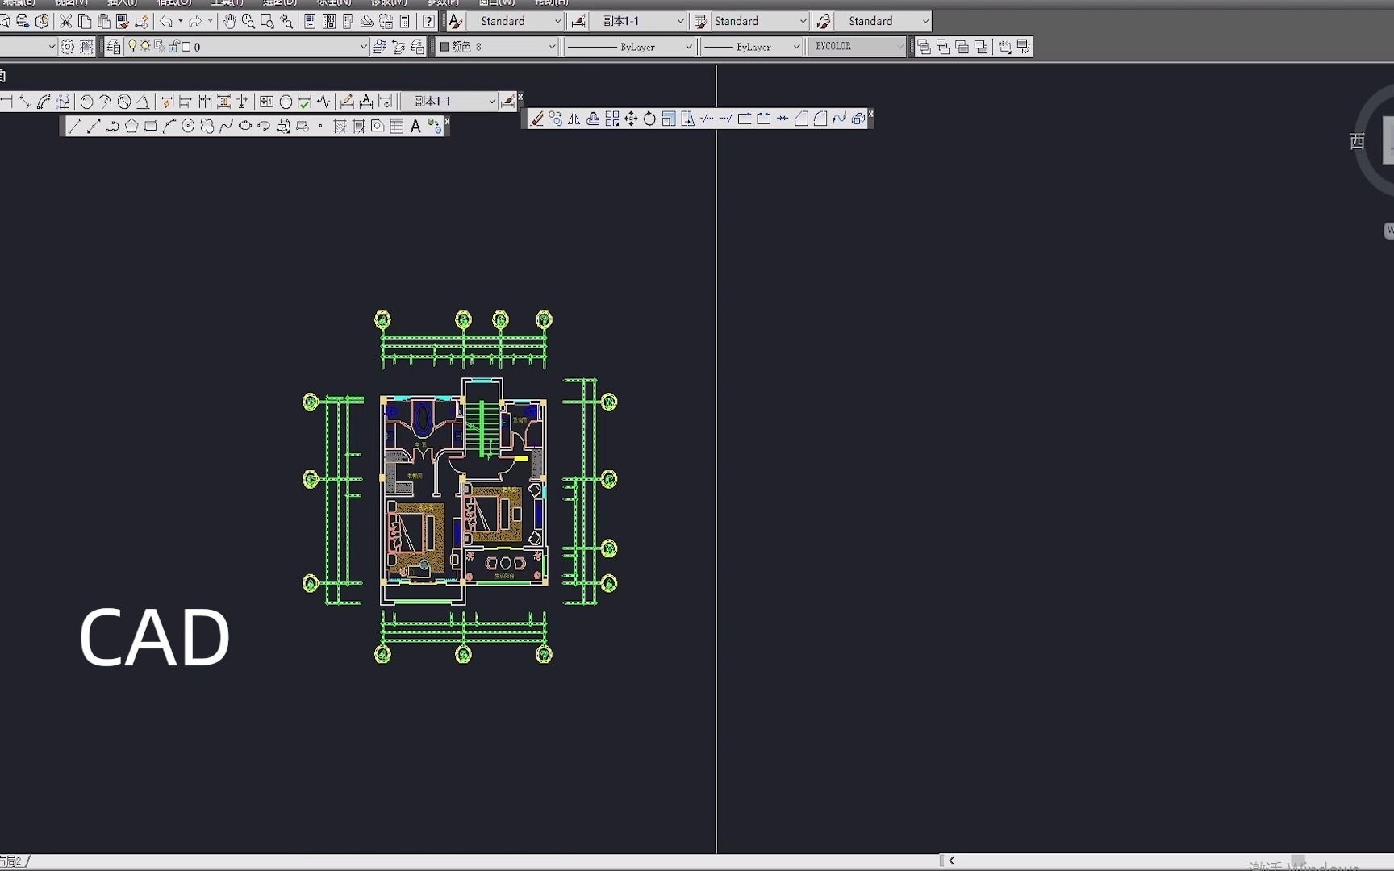The image size is (1394, 871).
Task: Select the Polyline tool
Action: (112, 126)
